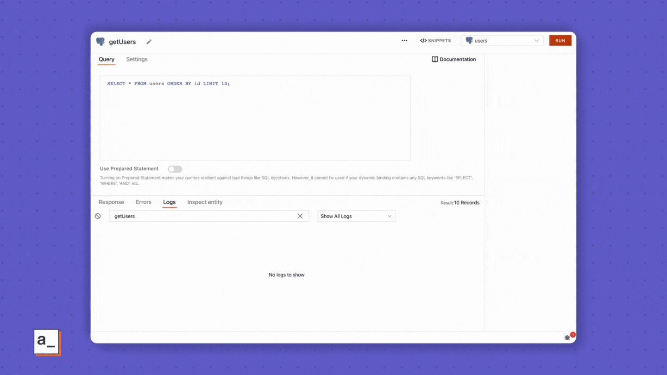Open the Errors tab

[144, 202]
